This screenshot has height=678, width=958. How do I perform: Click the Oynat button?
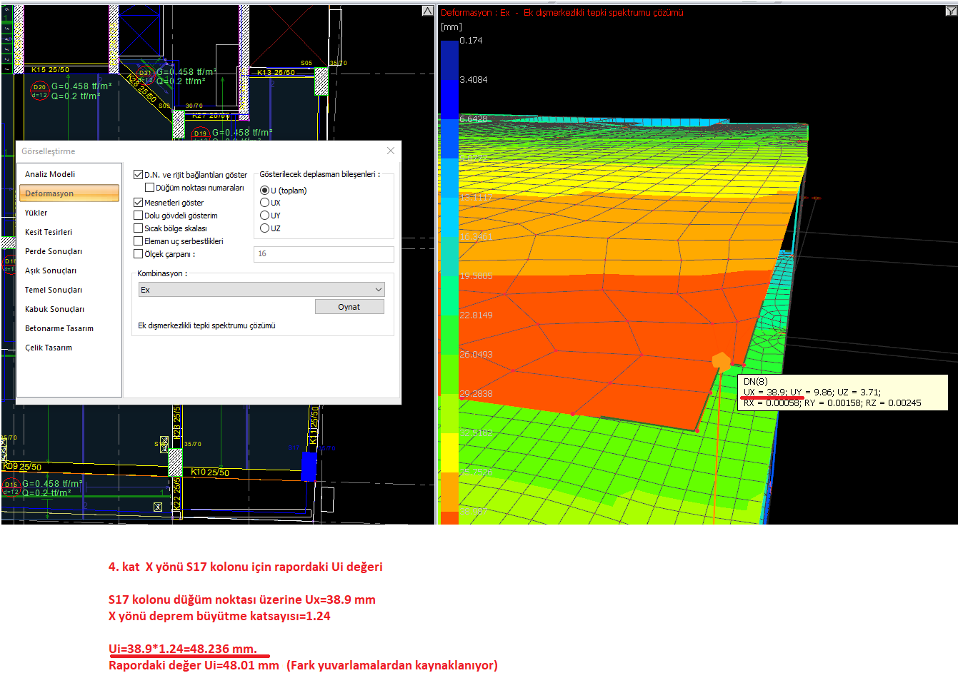click(349, 307)
